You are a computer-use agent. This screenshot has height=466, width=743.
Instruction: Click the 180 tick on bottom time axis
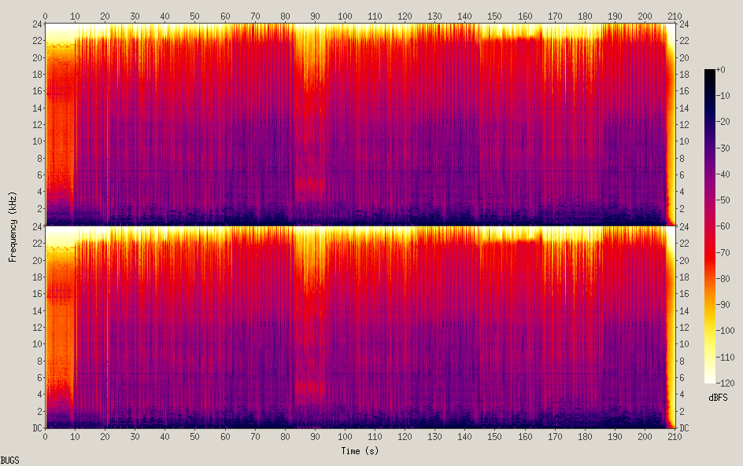585,436
